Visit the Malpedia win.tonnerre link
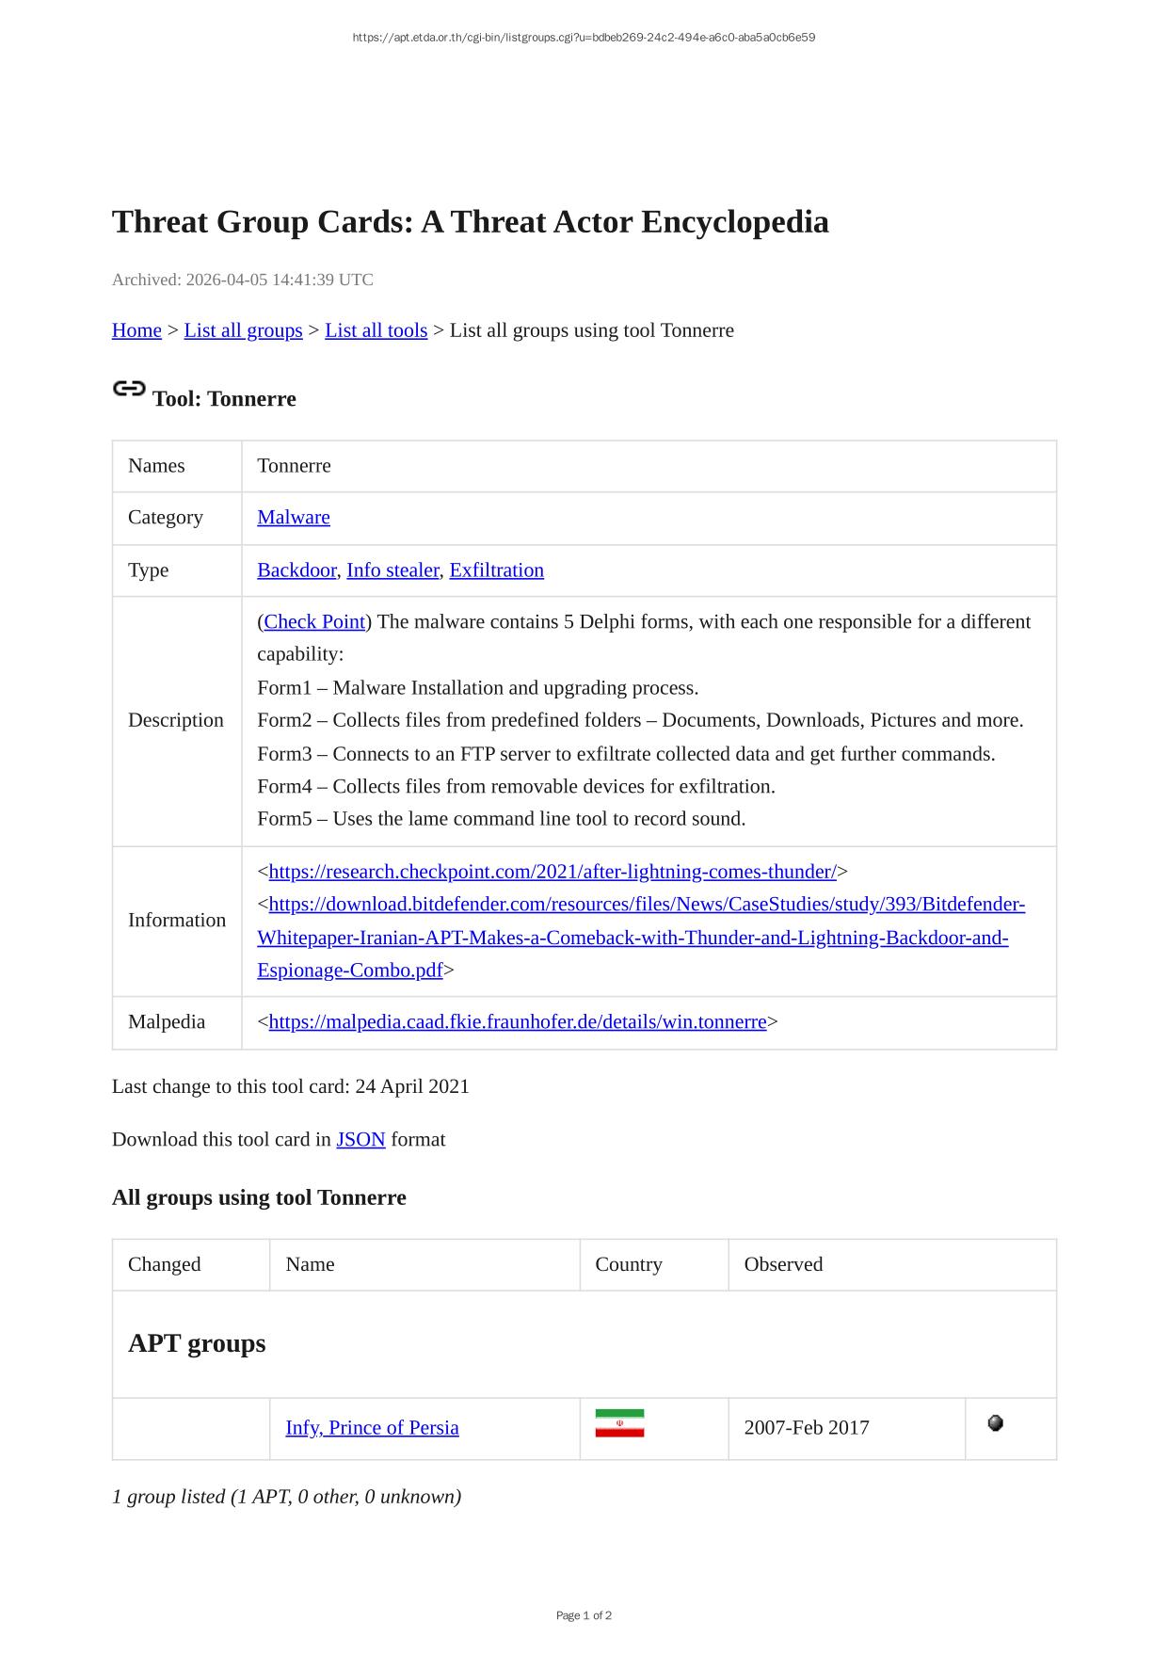The width and height of the screenshot is (1169, 1653). pyautogui.click(x=518, y=1021)
